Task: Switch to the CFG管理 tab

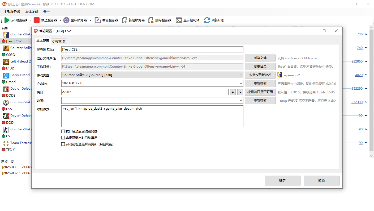Action: [58, 41]
